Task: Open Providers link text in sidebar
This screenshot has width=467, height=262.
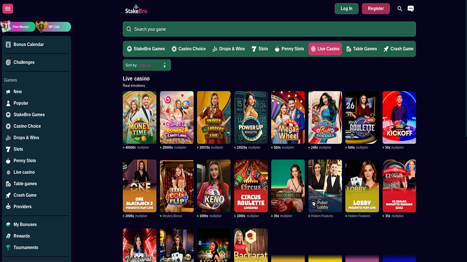Action: [22, 206]
